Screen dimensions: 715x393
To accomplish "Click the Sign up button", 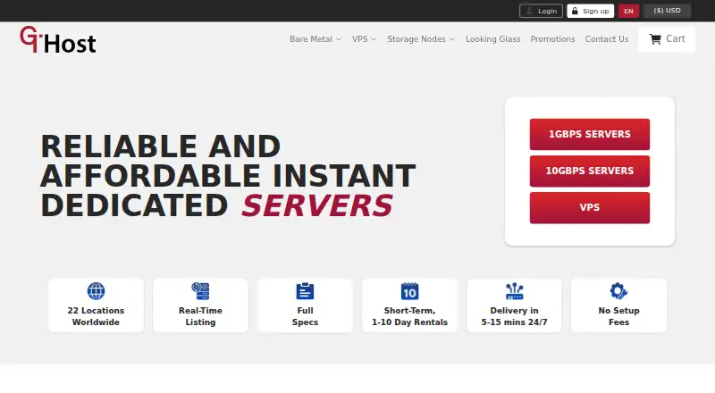I will click(x=591, y=11).
